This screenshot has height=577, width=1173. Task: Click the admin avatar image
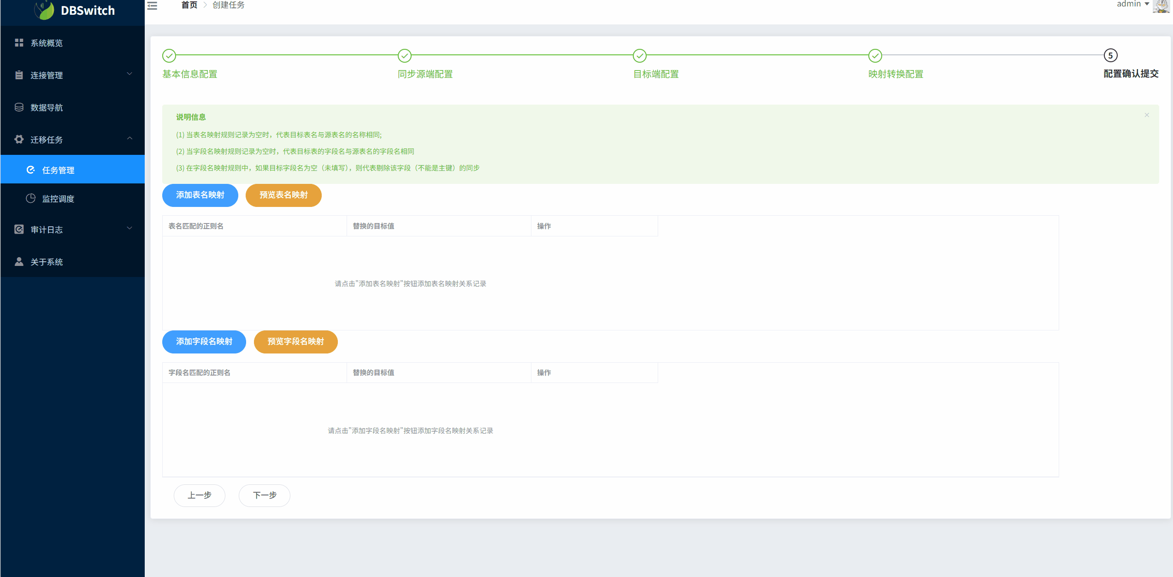pyautogui.click(x=1161, y=6)
